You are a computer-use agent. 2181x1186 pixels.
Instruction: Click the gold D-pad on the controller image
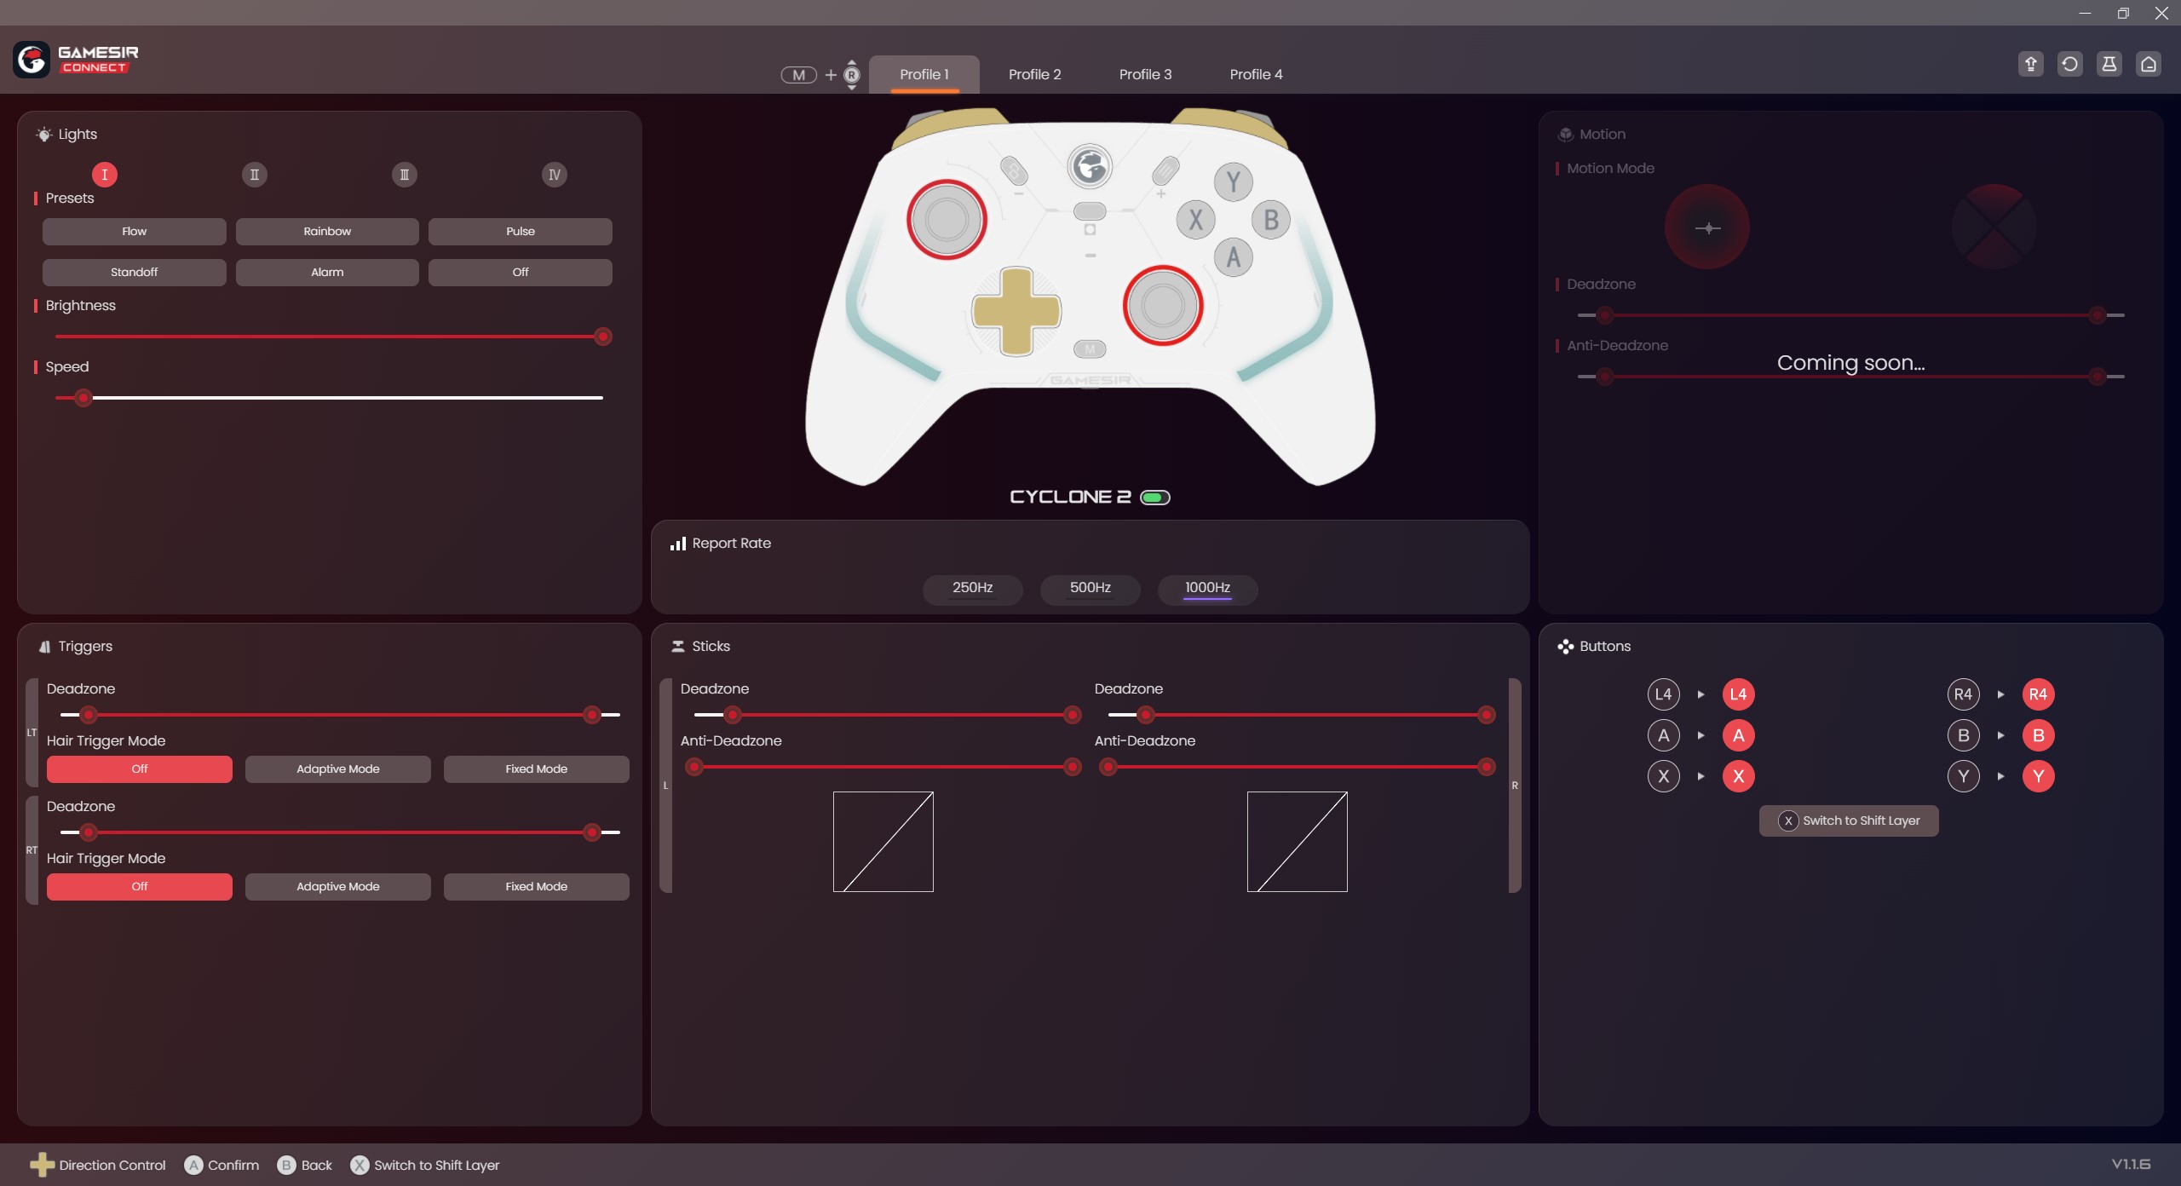1016,310
